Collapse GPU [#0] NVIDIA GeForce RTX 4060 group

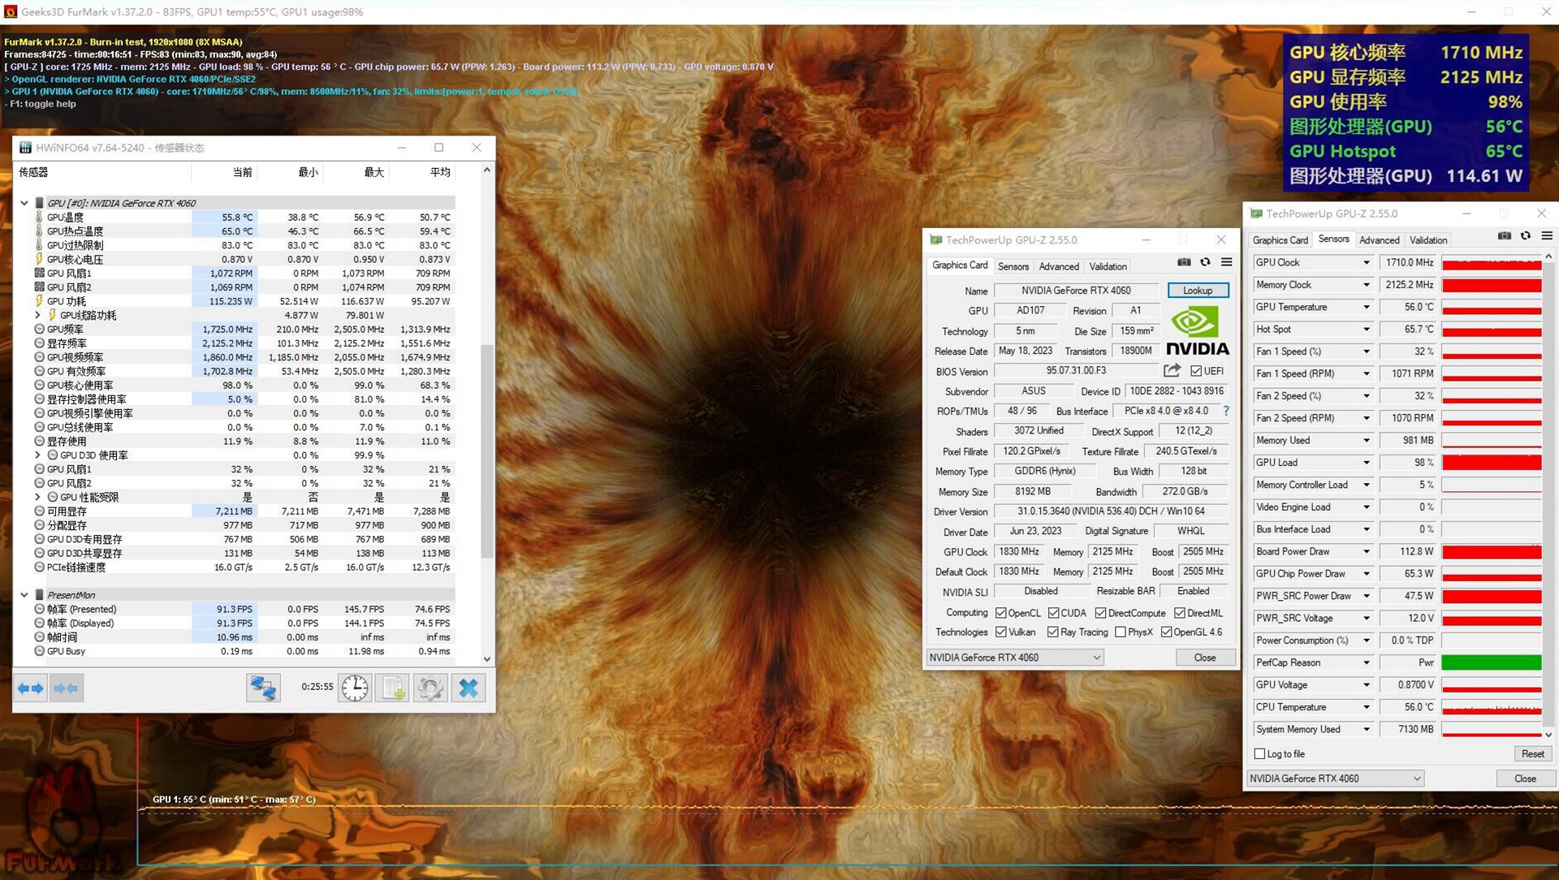(x=24, y=203)
